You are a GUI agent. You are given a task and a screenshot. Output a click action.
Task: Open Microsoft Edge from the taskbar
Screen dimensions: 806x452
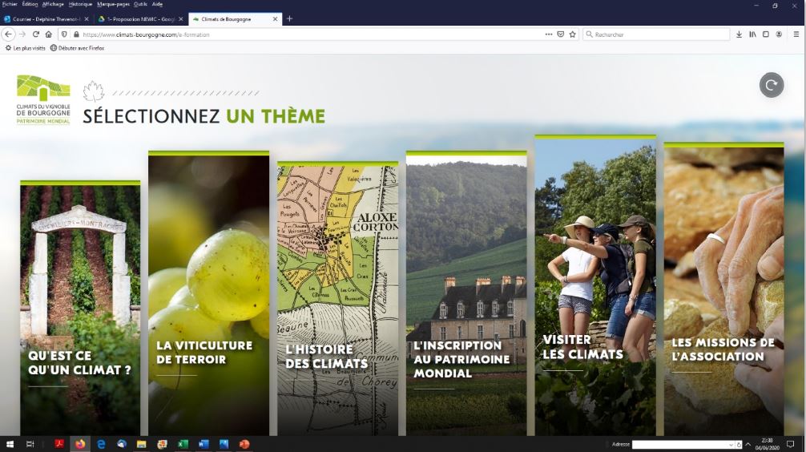(101, 444)
